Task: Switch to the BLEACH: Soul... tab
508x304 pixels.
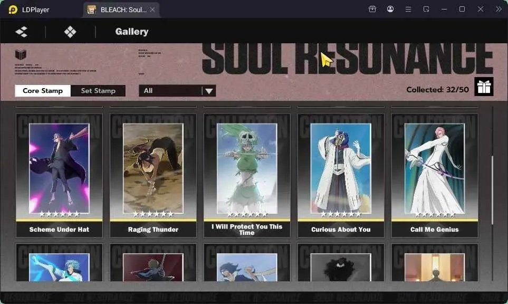Action: pos(121,9)
